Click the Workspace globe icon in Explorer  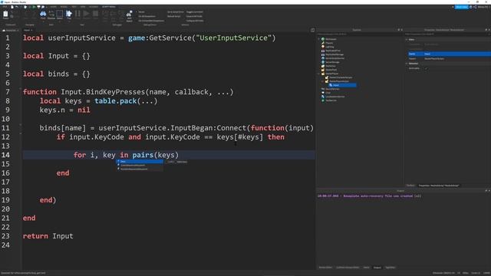[323, 39]
